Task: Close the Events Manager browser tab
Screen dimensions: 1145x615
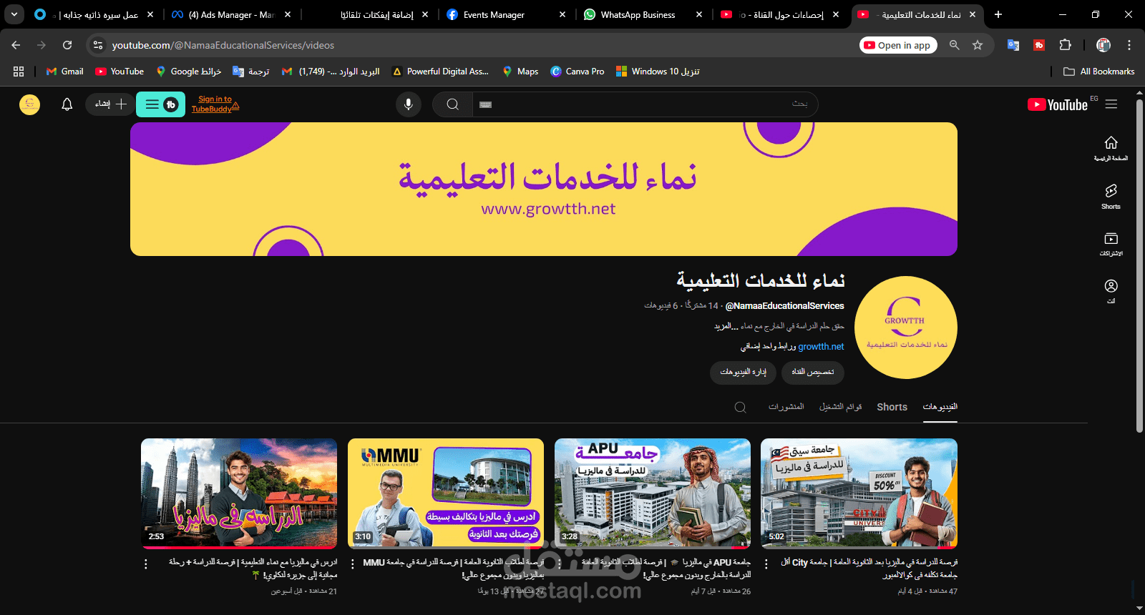Action: (x=562, y=14)
